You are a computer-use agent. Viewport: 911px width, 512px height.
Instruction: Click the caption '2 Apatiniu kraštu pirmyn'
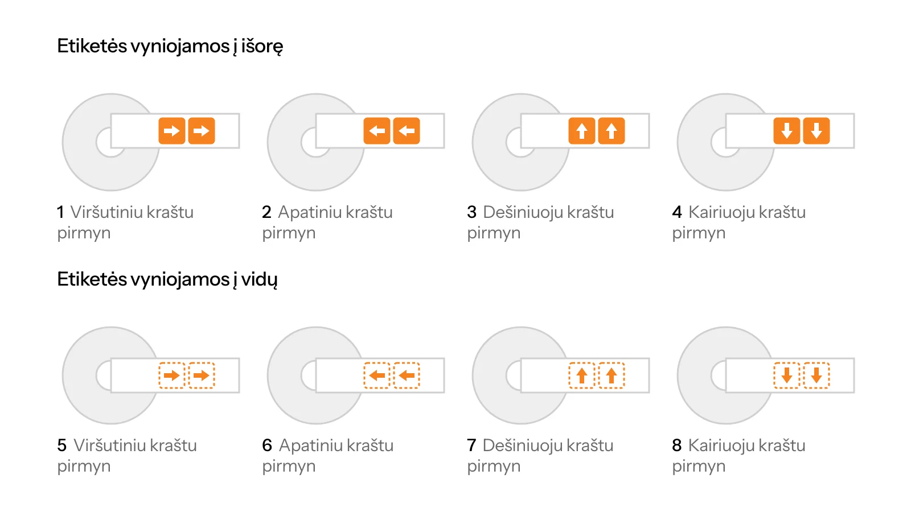coord(327,222)
